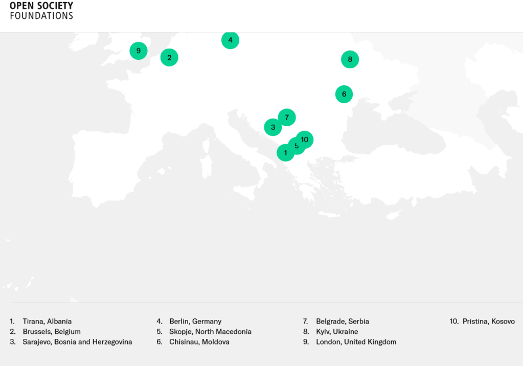
Task: Open map marker 8 for Kyiv
Action: tap(350, 59)
